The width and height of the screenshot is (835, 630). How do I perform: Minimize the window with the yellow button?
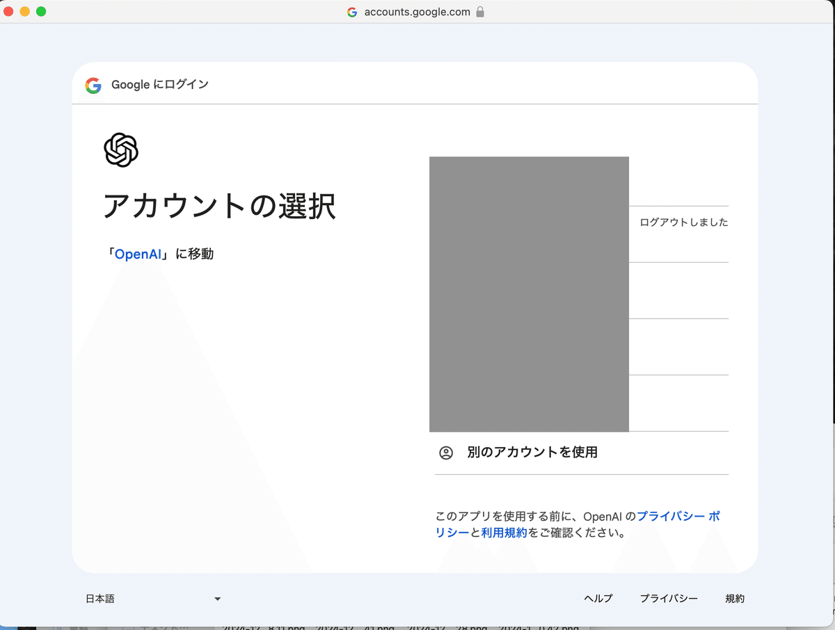(25, 12)
